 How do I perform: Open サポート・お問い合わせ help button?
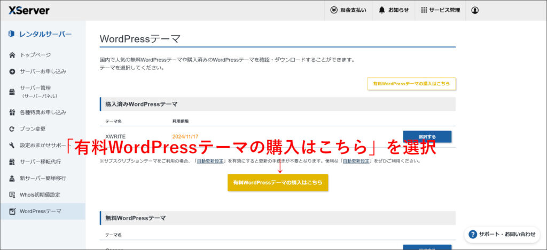(x=502, y=235)
